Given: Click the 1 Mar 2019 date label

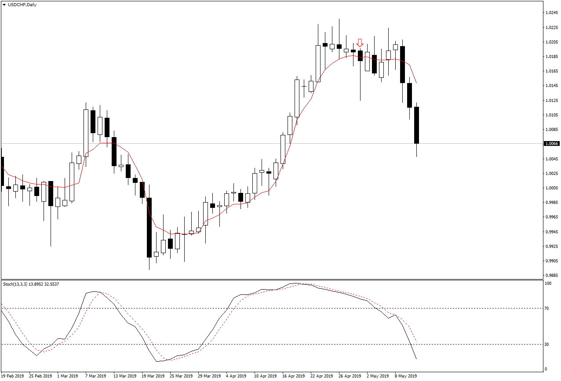Looking at the screenshot, I should [68, 376].
